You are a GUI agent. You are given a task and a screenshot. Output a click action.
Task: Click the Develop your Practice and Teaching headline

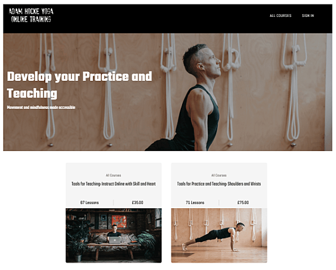80,85
